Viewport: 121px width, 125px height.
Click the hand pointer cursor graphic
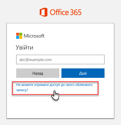[55, 95]
